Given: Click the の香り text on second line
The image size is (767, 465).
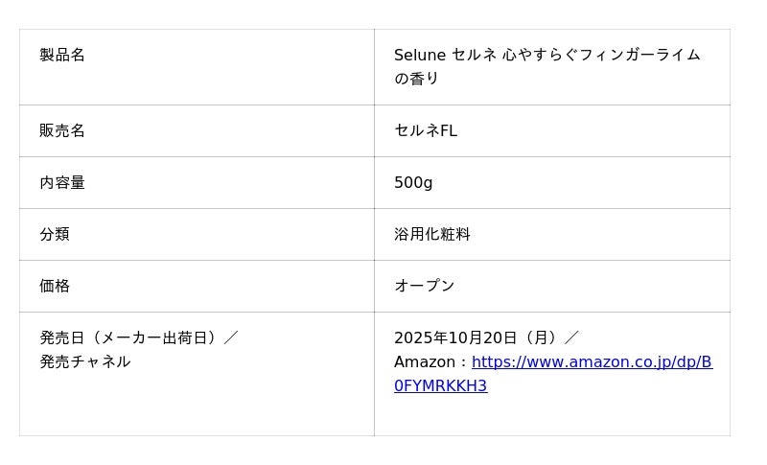Looking at the screenshot, I should 416,79.
